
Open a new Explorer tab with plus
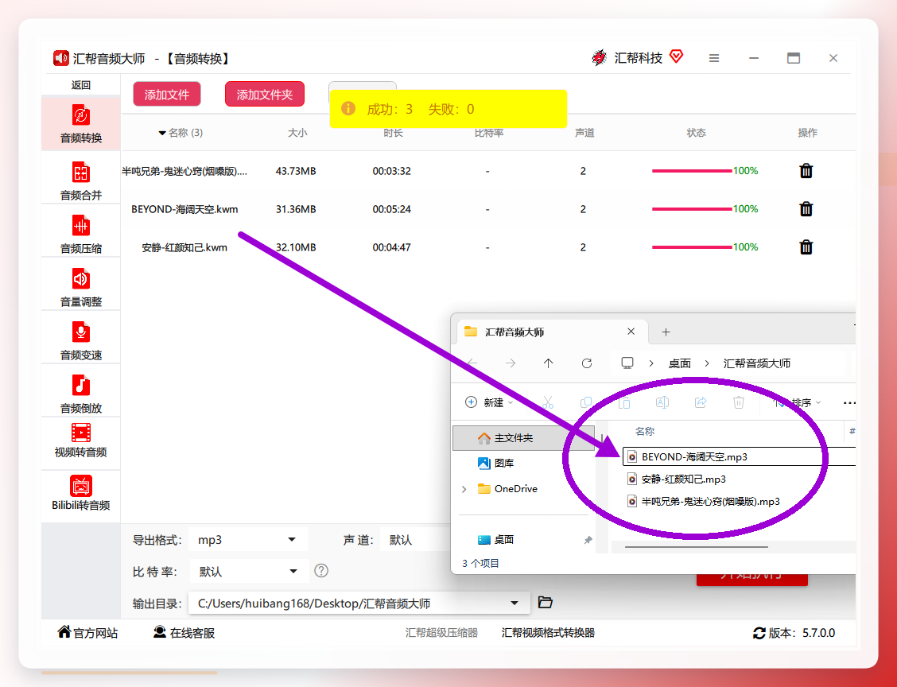666,332
